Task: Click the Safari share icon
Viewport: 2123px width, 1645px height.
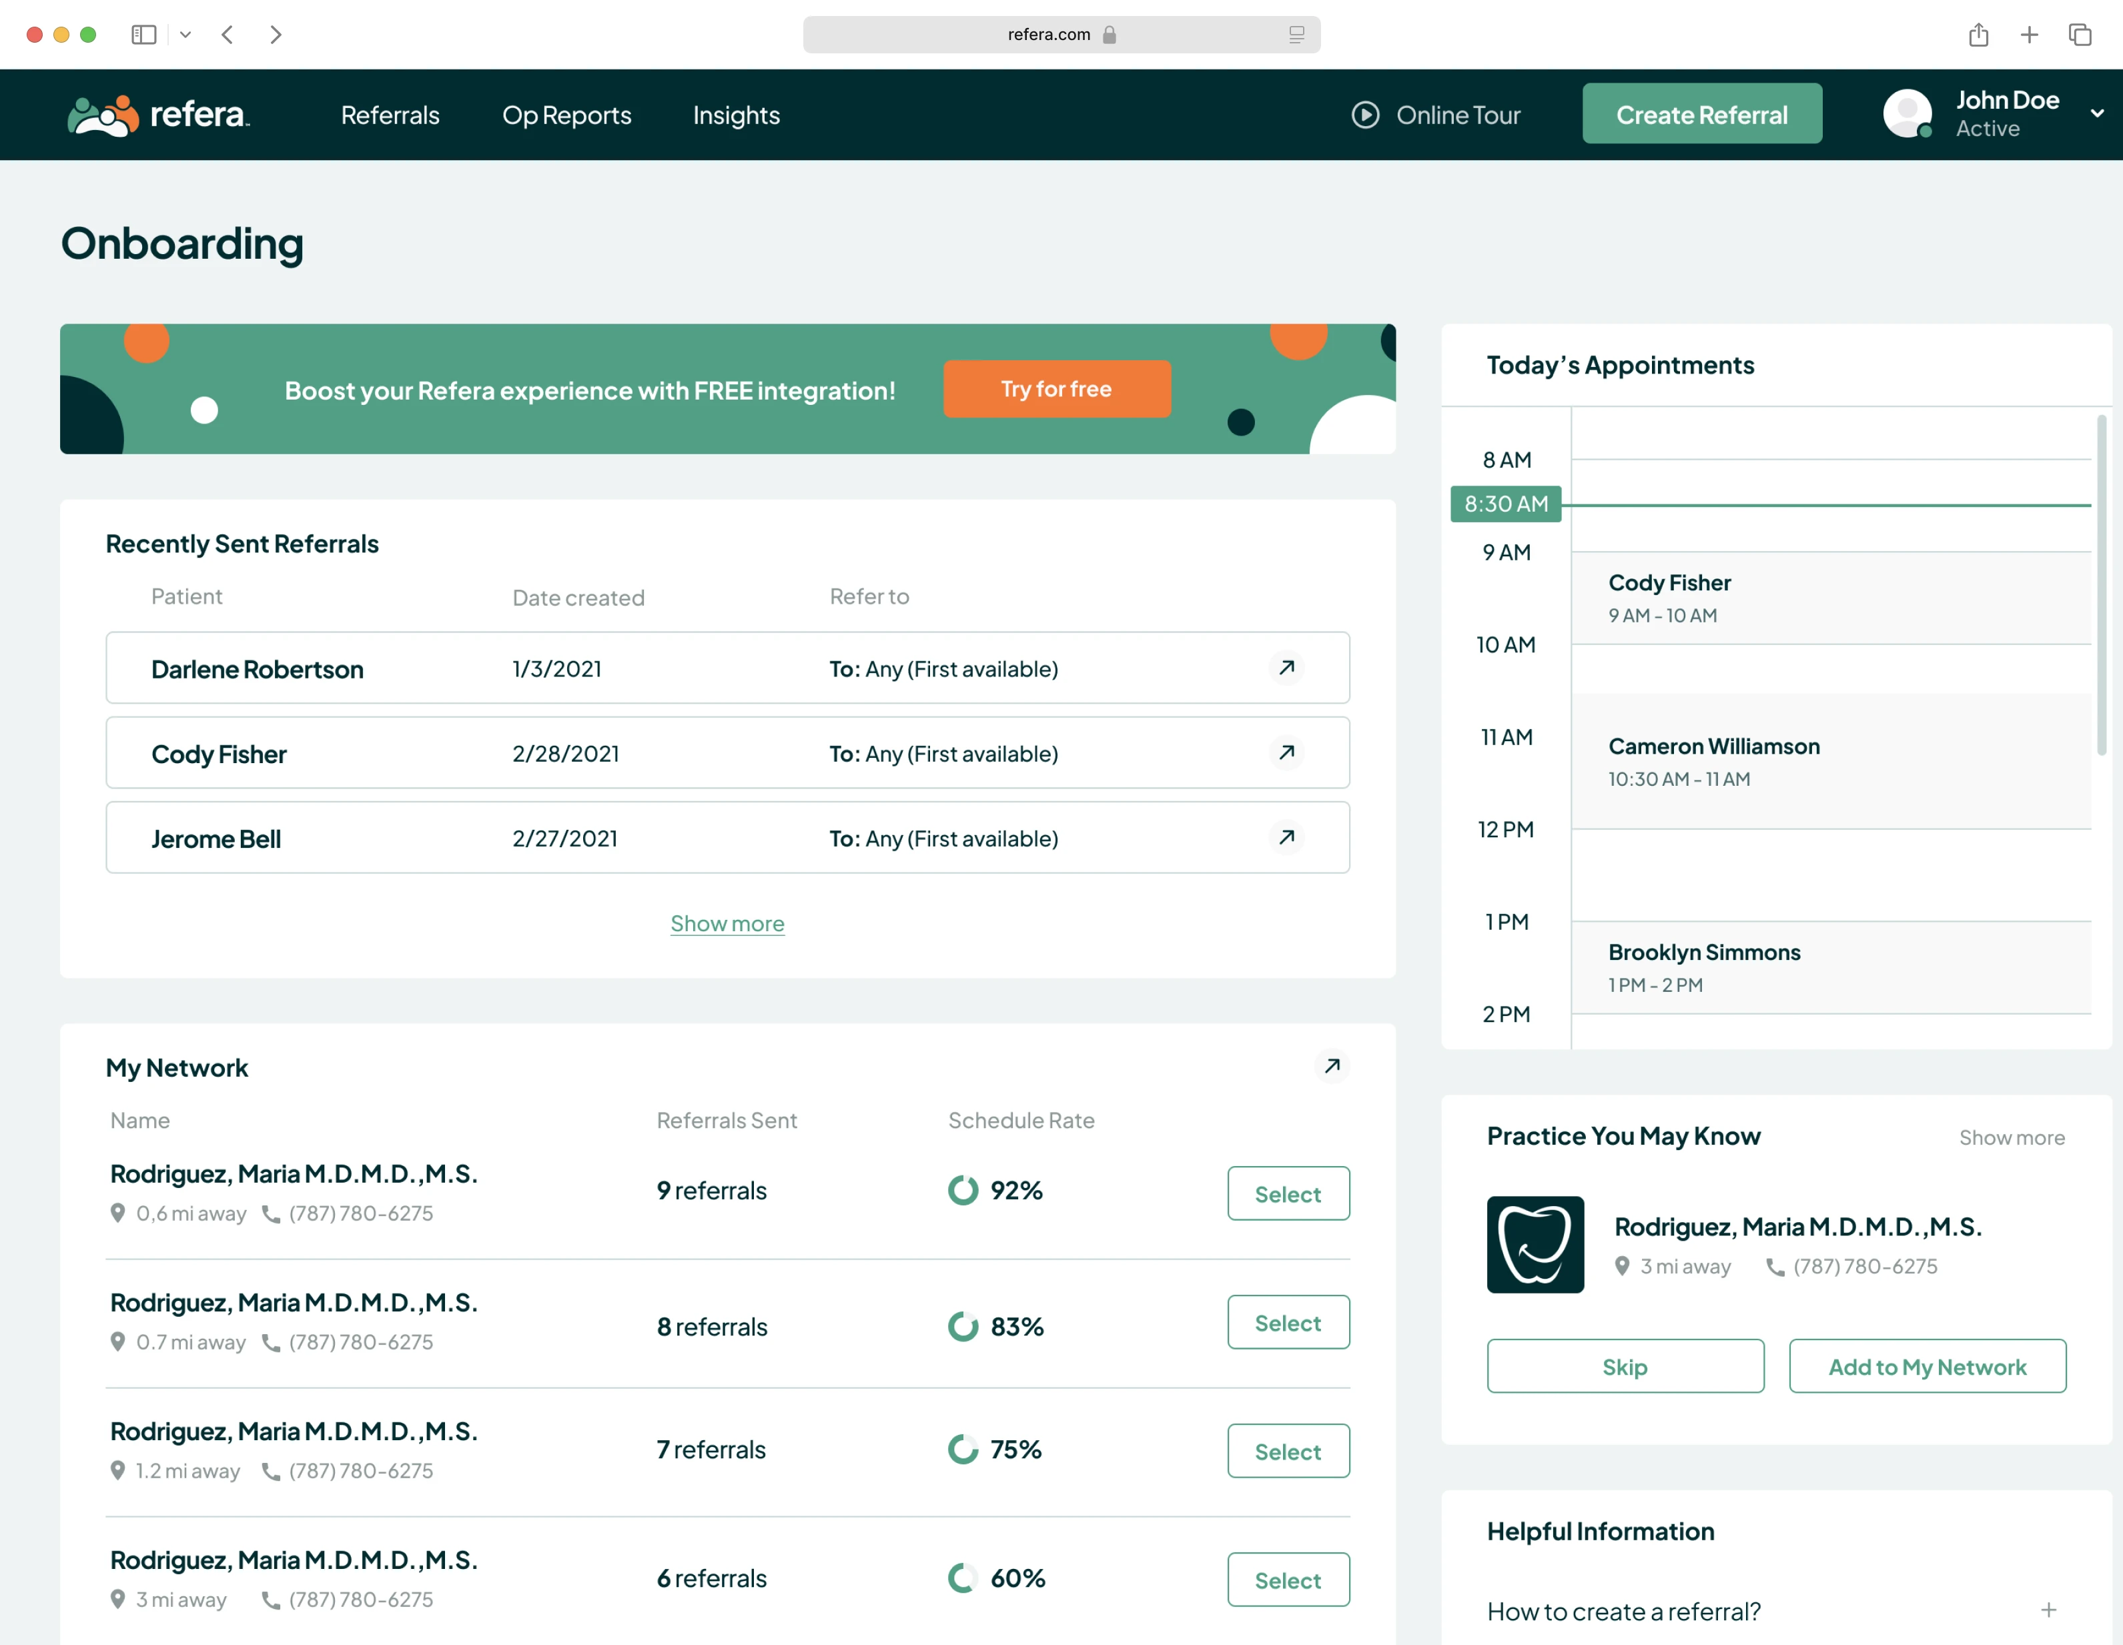Action: pos(1978,35)
